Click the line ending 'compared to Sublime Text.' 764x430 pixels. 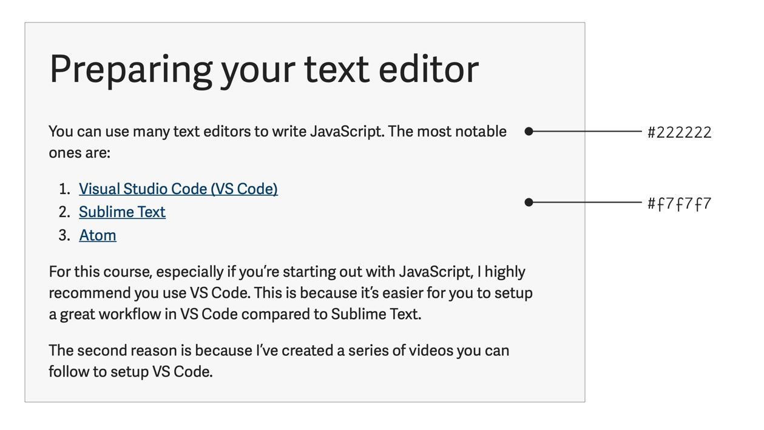234,314
